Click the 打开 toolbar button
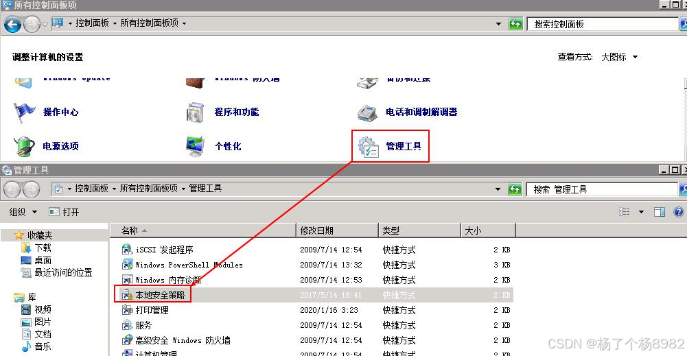The width and height of the screenshot is (687, 356). [x=64, y=212]
